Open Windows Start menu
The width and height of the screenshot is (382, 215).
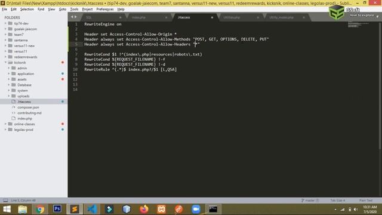[7, 209]
